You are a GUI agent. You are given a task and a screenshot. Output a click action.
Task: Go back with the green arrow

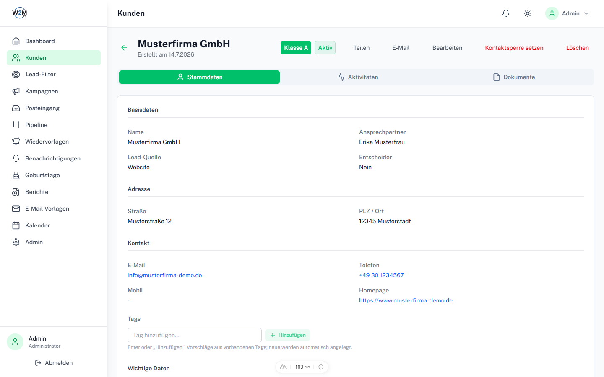(x=124, y=48)
